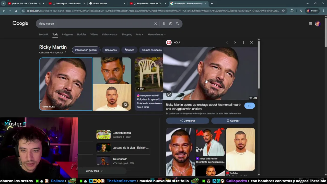The height and width of the screenshot is (184, 327).
Task: View site information in the address bar
Action: [x=23, y=11]
